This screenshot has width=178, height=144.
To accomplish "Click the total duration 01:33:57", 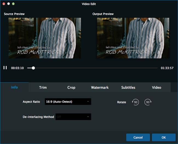I will pos(167,68).
